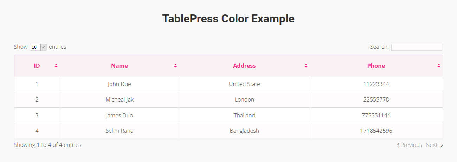Viewport: 457px width, 162px height.
Task: Click the Selim Rana name cell
Action: pos(120,131)
